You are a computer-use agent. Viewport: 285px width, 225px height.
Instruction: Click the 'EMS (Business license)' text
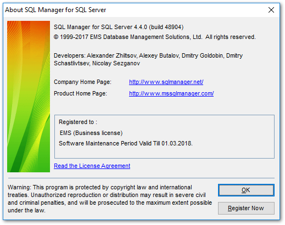click(91, 133)
